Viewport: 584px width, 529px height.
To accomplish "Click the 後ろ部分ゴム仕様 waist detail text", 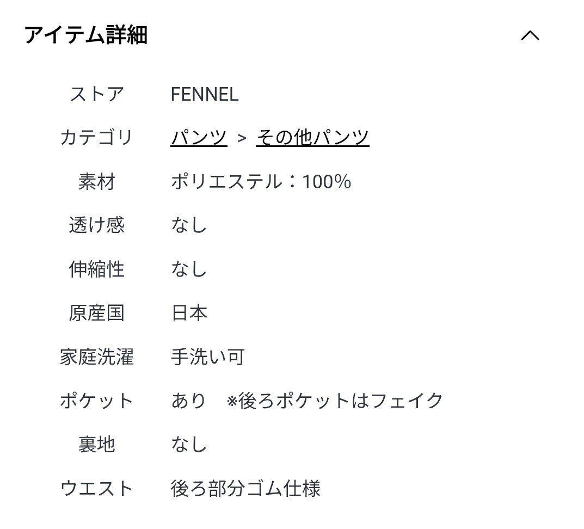I will (245, 488).
